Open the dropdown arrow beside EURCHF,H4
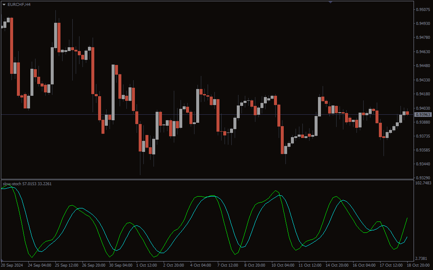This screenshot has width=433, height=270. pyautogui.click(x=4, y=4)
